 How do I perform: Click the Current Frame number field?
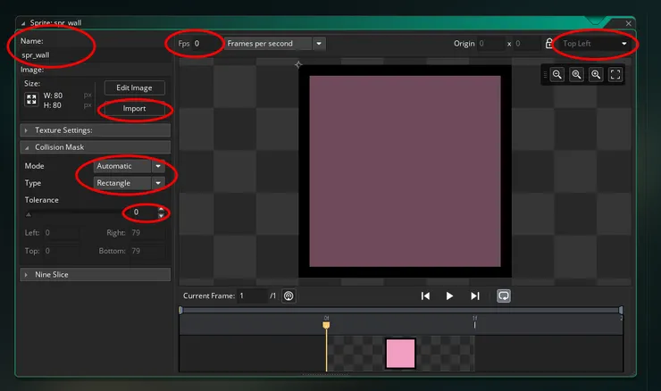coord(252,295)
